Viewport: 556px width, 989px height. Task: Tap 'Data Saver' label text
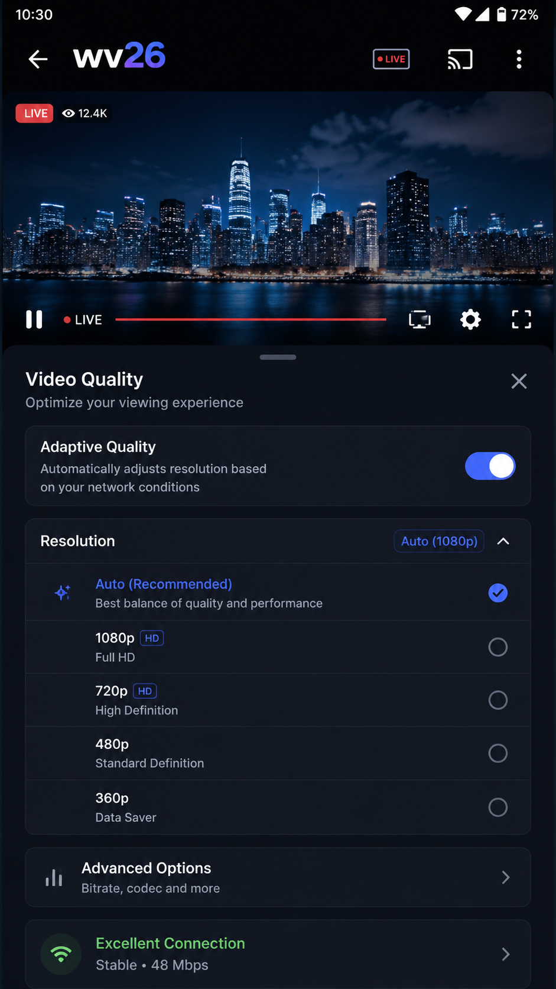pyautogui.click(x=126, y=817)
